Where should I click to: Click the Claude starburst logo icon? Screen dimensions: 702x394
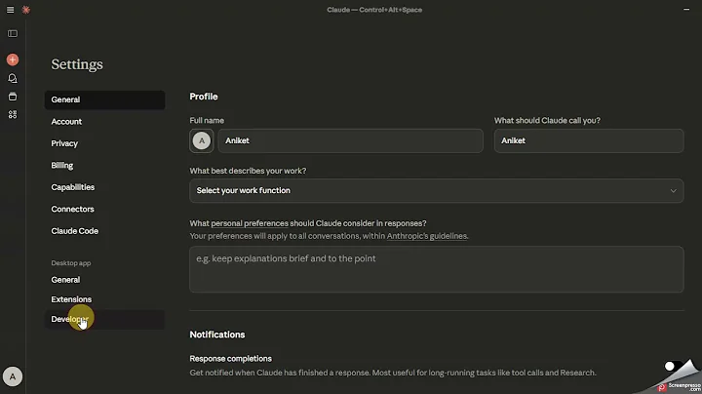[x=26, y=10]
